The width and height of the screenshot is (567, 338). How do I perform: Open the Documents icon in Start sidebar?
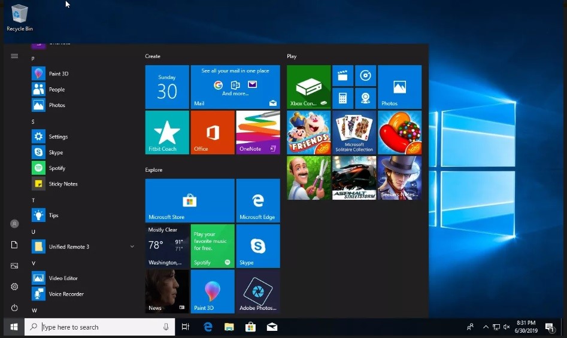coord(14,245)
